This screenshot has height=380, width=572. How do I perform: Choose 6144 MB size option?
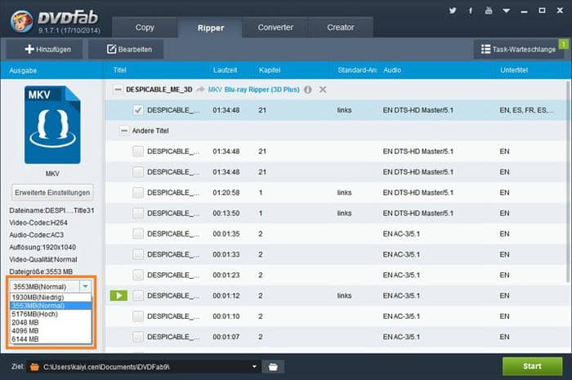[x=51, y=339]
